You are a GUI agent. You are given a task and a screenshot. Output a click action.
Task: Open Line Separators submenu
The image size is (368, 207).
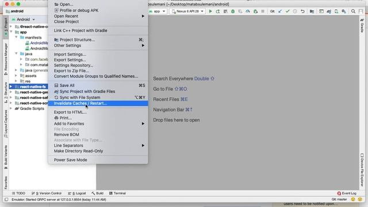pyautogui.click(x=98, y=145)
